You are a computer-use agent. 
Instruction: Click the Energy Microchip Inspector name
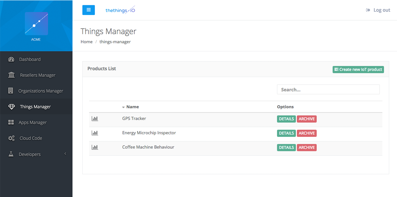click(149, 133)
